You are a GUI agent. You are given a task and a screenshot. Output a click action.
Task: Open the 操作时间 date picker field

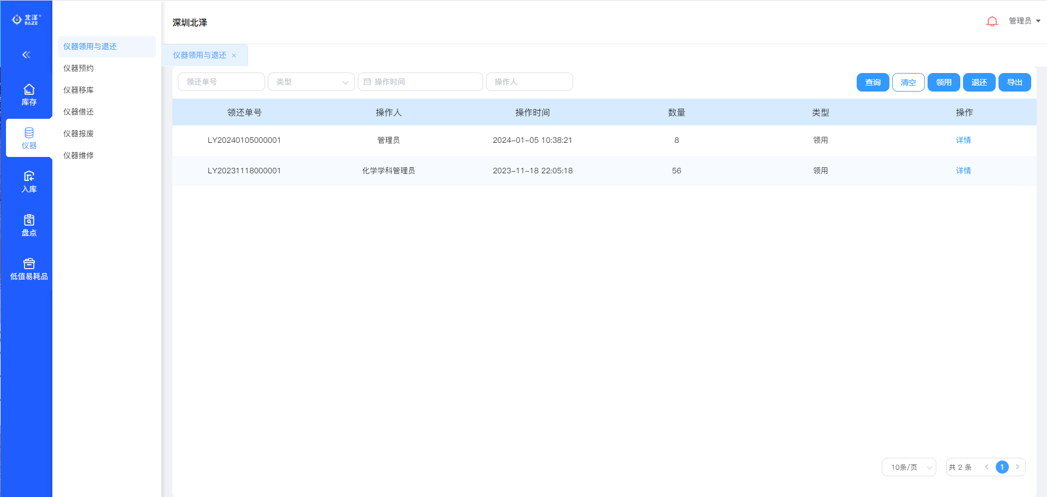(420, 82)
